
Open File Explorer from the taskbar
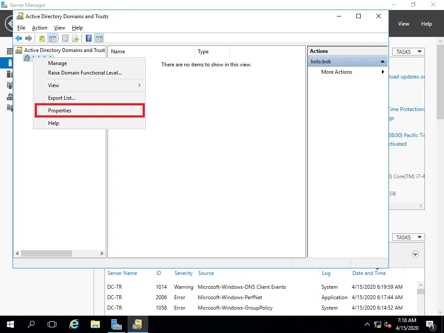coord(95,324)
